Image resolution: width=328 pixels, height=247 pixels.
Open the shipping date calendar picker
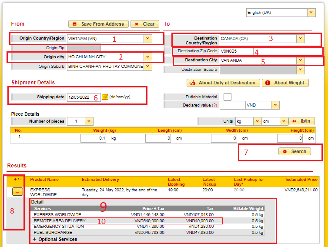coord(104,97)
